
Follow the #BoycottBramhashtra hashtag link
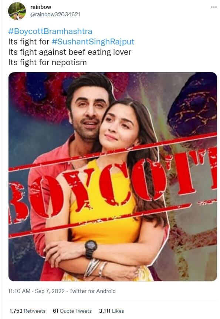(50, 31)
